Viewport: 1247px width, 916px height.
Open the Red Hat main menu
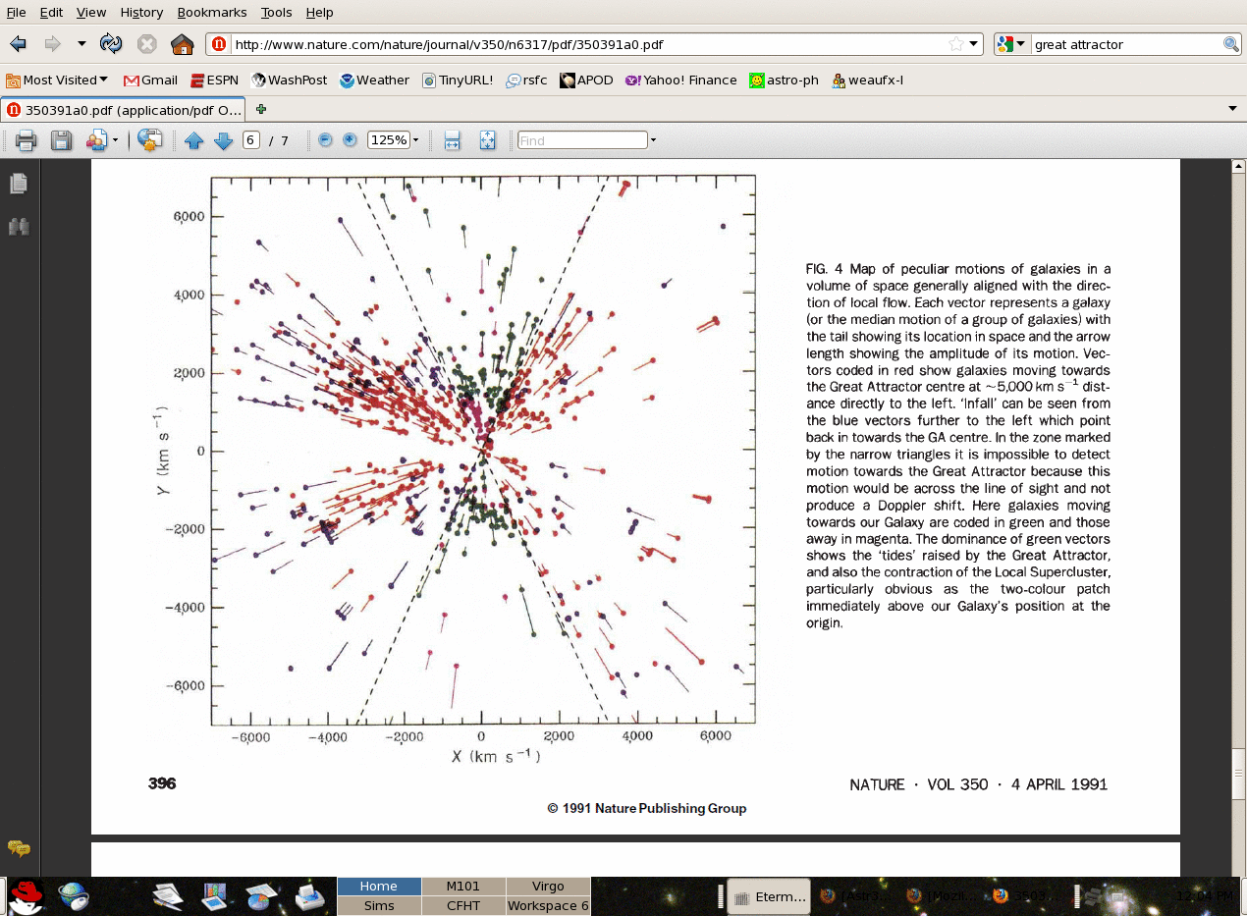26,896
